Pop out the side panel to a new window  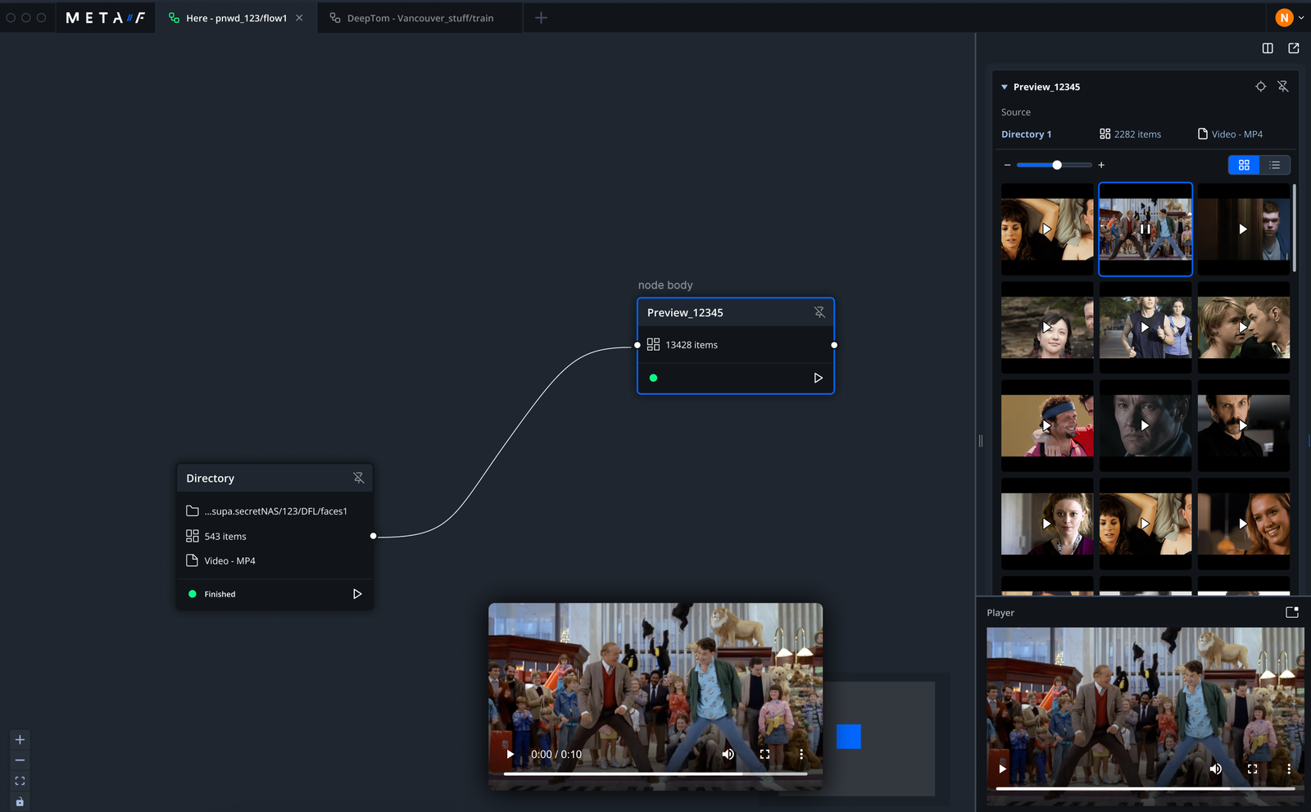1294,48
